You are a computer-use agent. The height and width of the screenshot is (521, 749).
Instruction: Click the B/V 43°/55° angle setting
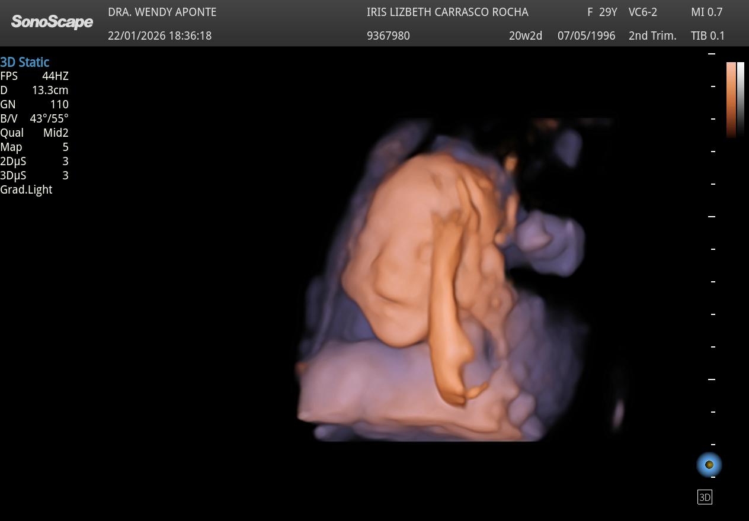coord(34,118)
